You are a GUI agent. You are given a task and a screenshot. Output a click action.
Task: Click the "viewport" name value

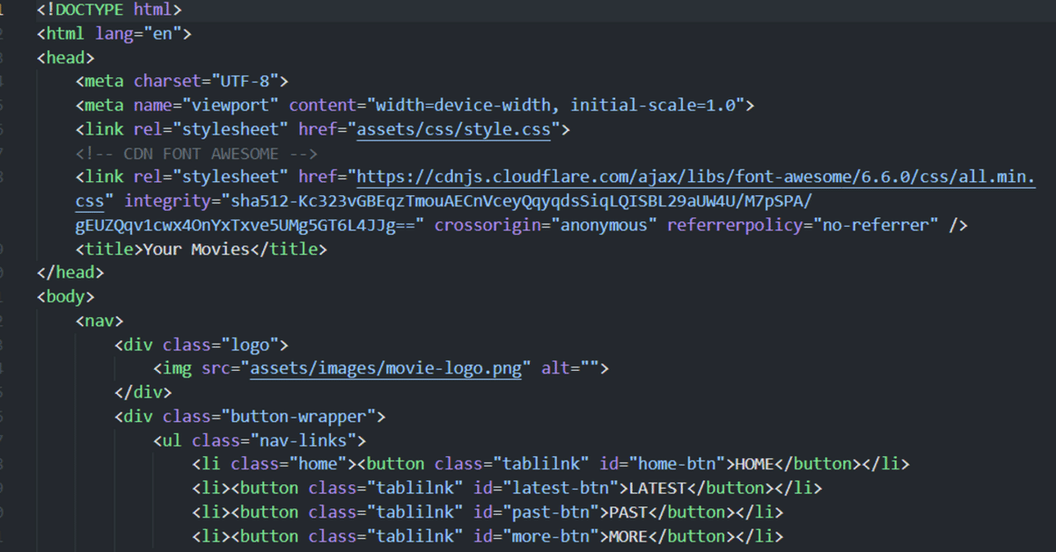click(x=231, y=105)
